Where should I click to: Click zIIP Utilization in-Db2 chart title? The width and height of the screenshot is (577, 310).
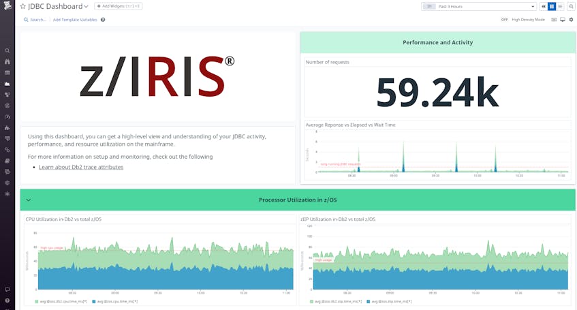click(x=338, y=219)
